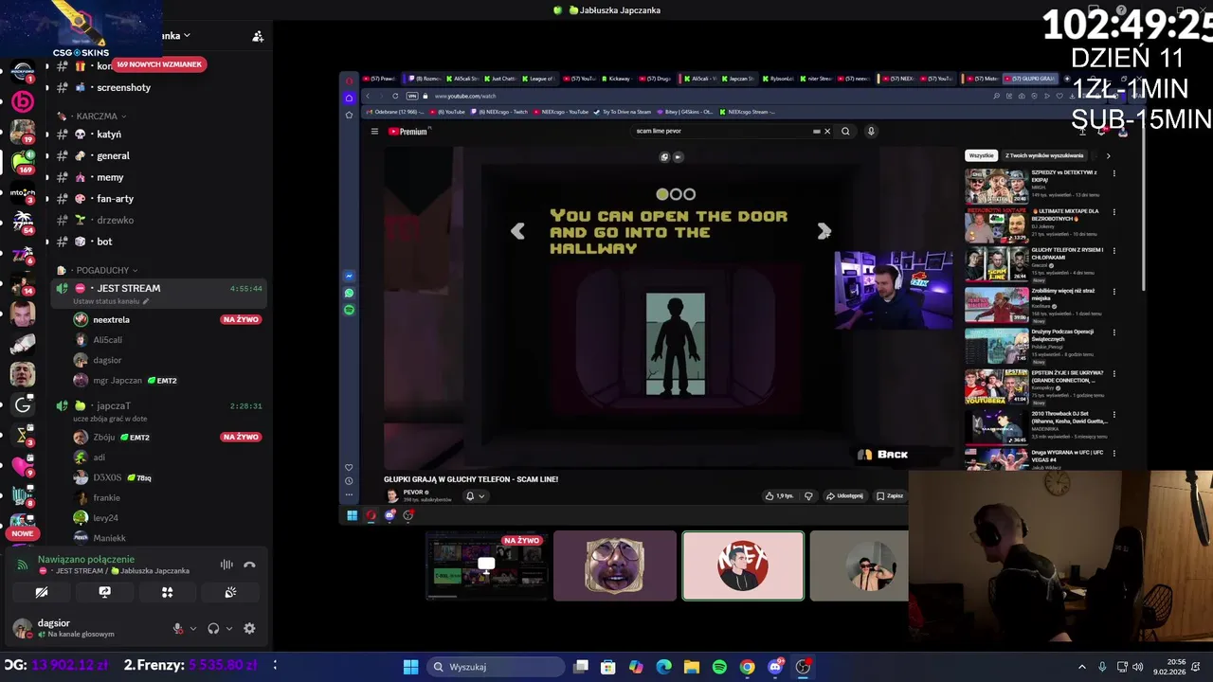Open the pink heart server icon

22,465
